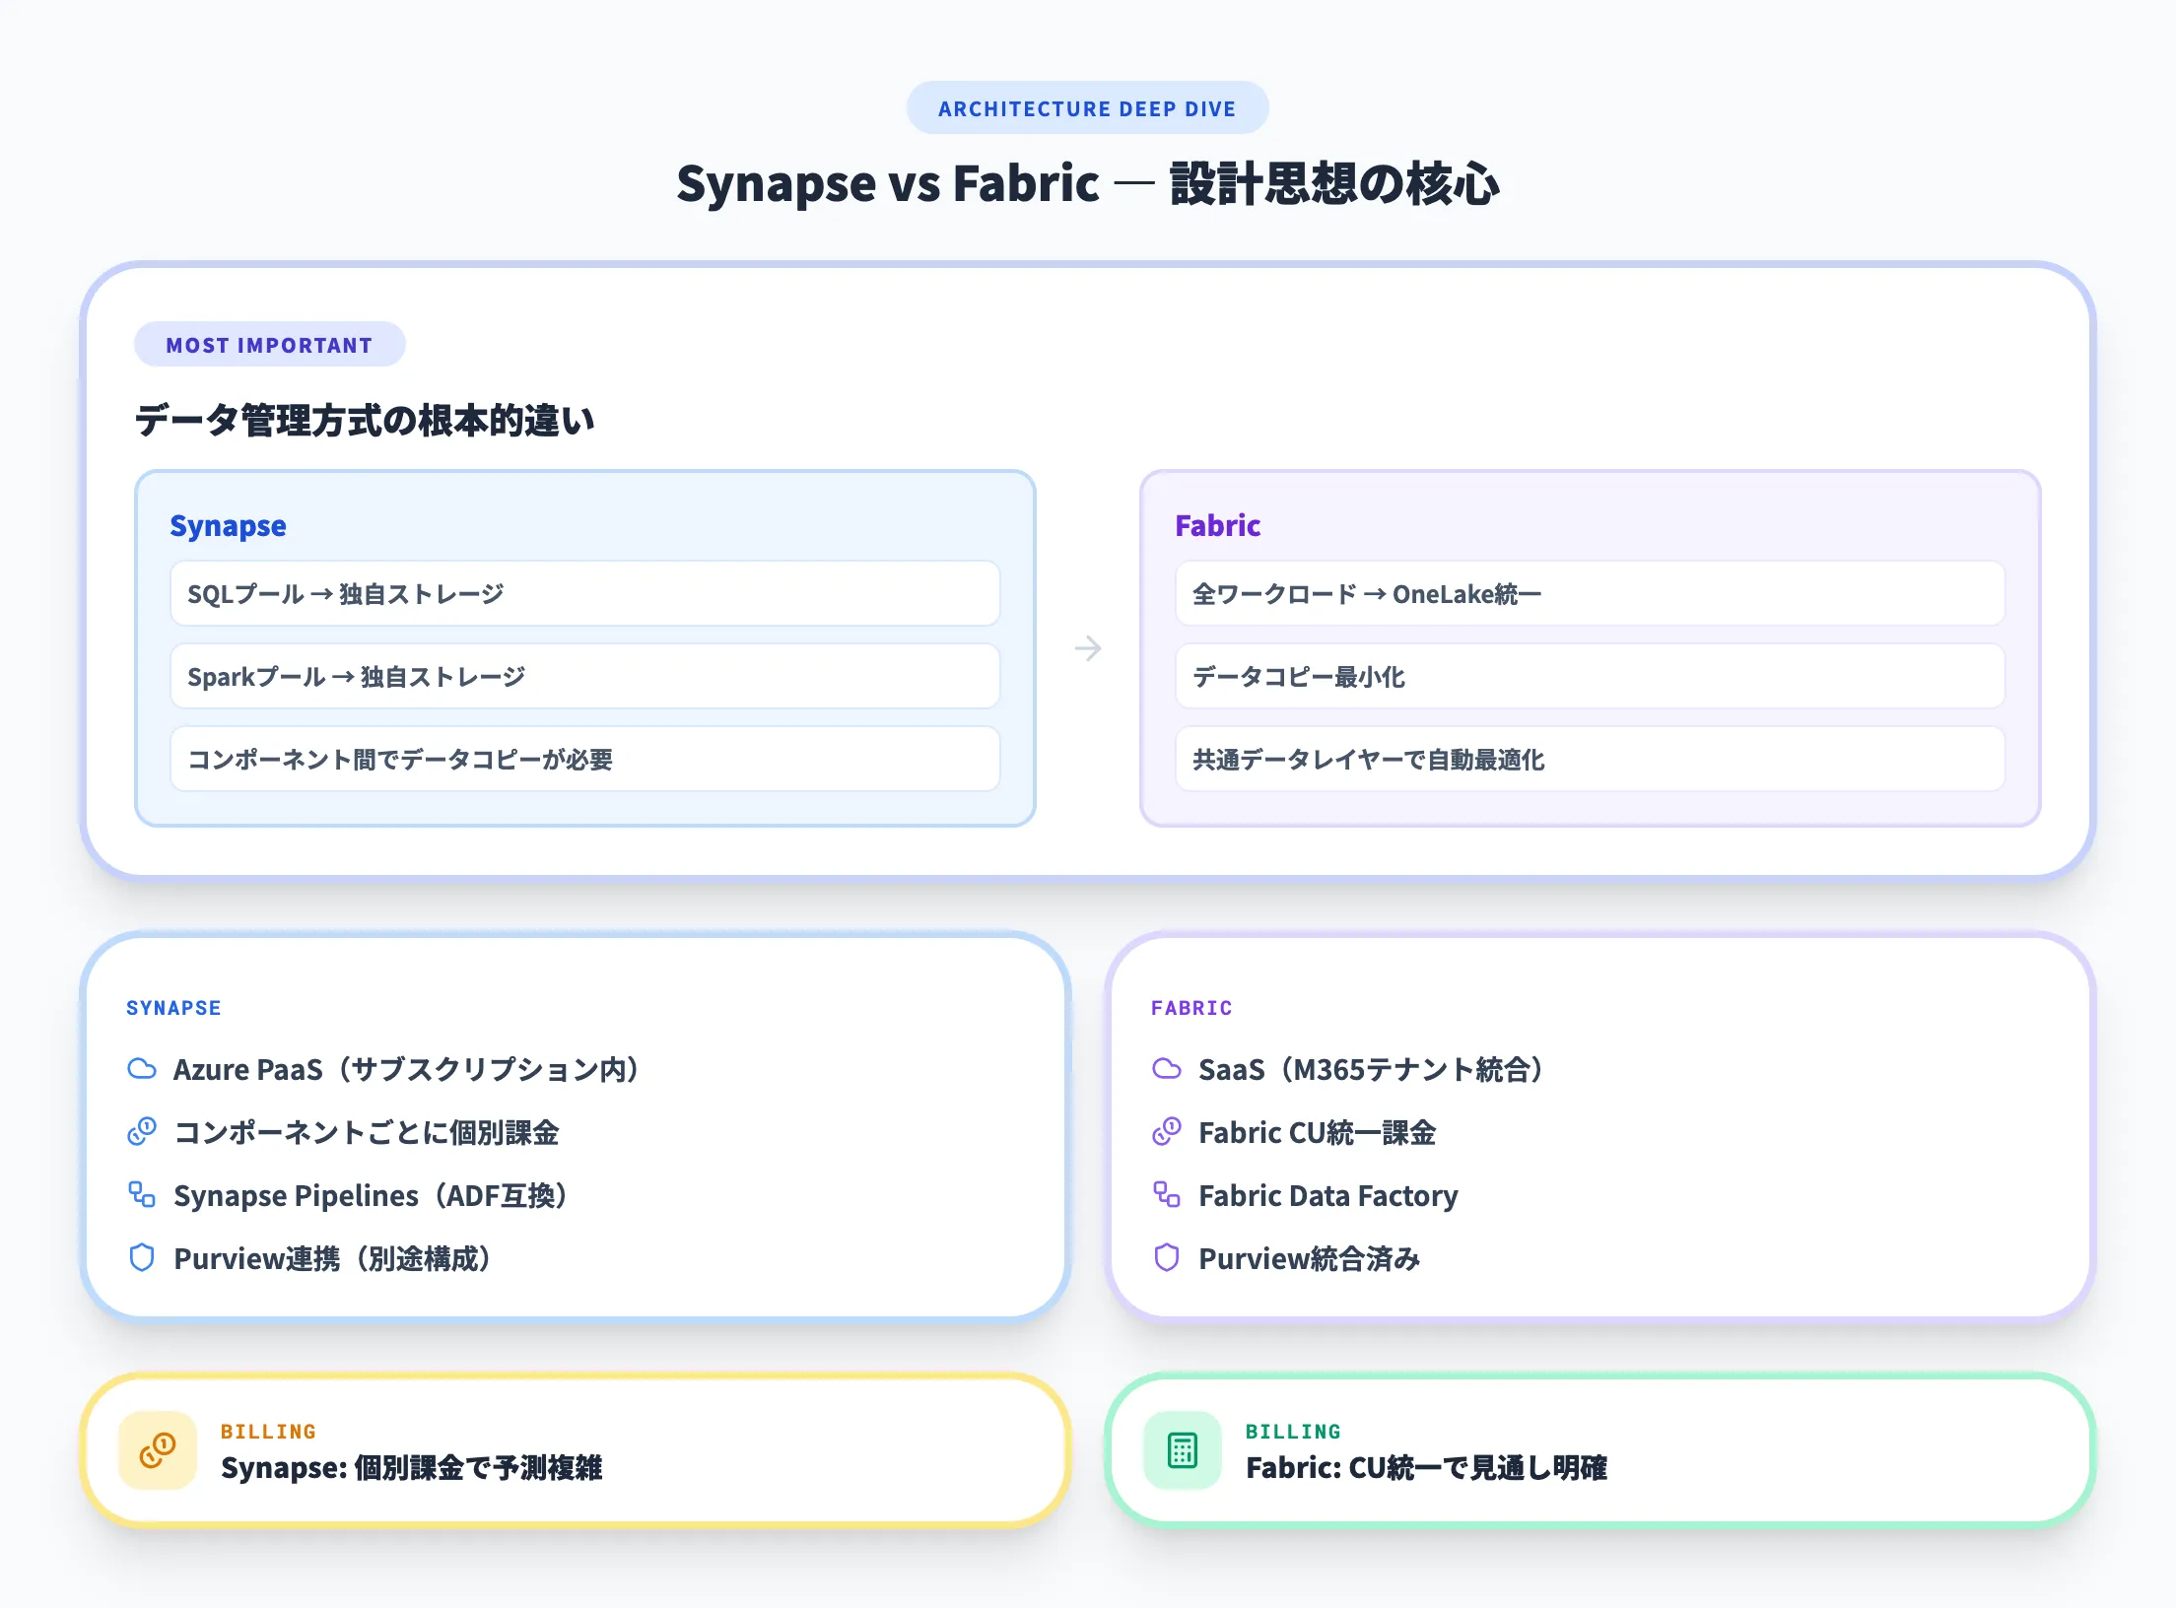The image size is (2176, 1608).
Task: Select the 共通データレイヤーで自動最適化 row
Action: [1591, 760]
